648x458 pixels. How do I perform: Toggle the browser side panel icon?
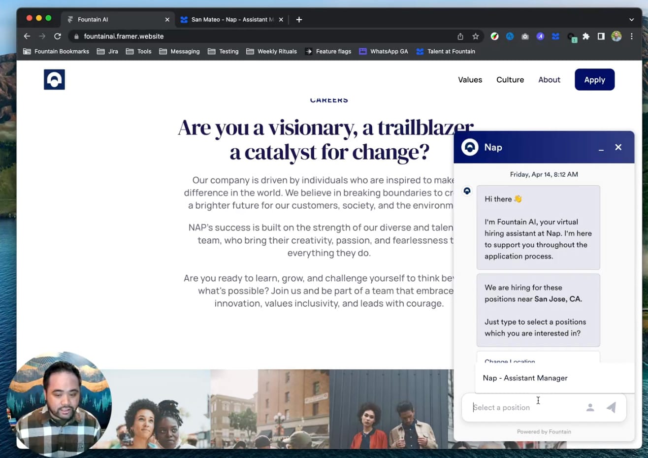click(601, 36)
